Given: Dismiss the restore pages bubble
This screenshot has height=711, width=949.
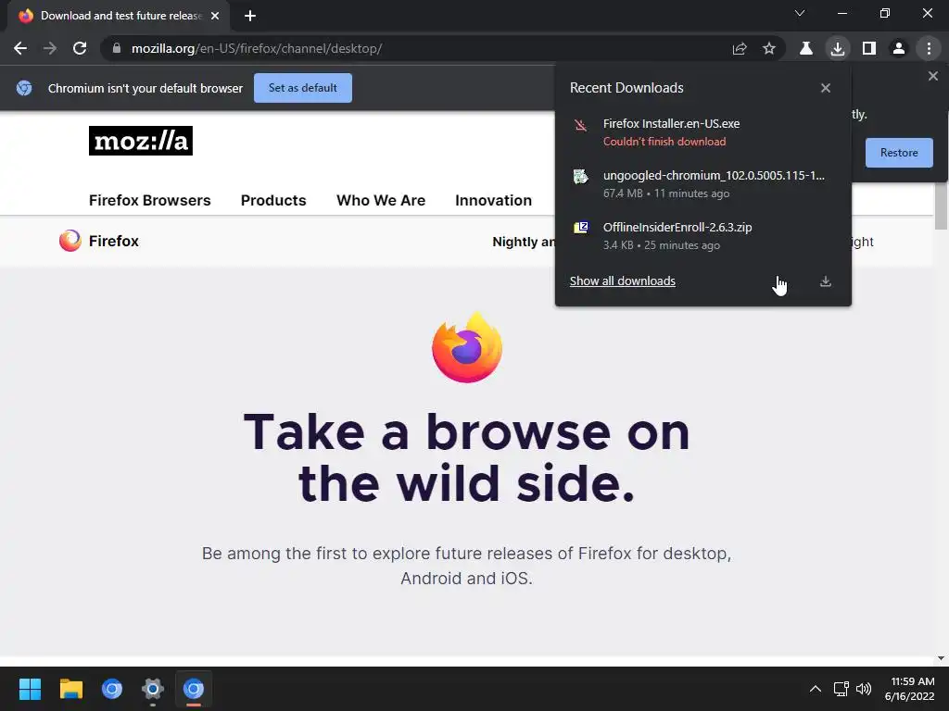Looking at the screenshot, I should click(932, 76).
